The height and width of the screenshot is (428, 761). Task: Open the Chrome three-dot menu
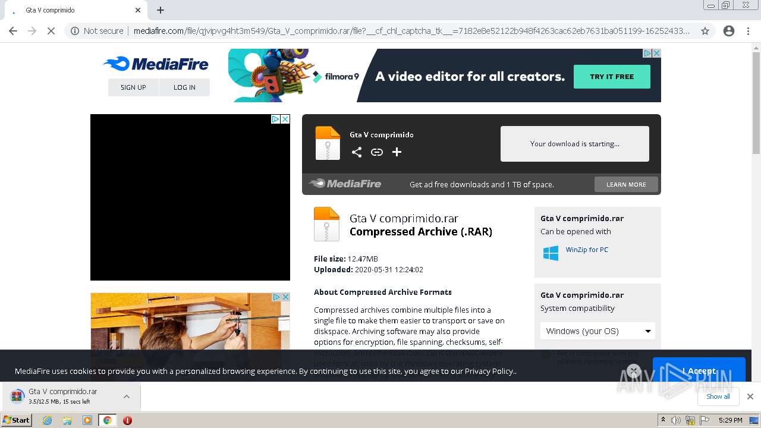[748, 31]
